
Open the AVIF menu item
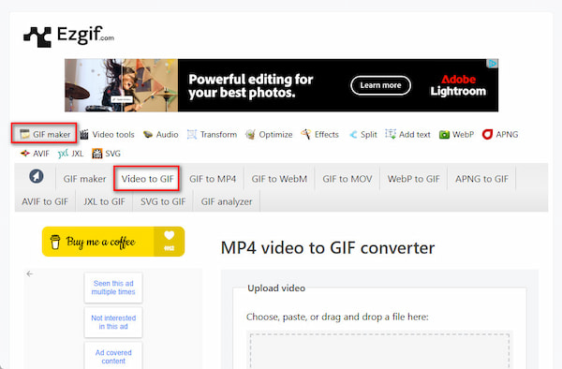(x=35, y=154)
